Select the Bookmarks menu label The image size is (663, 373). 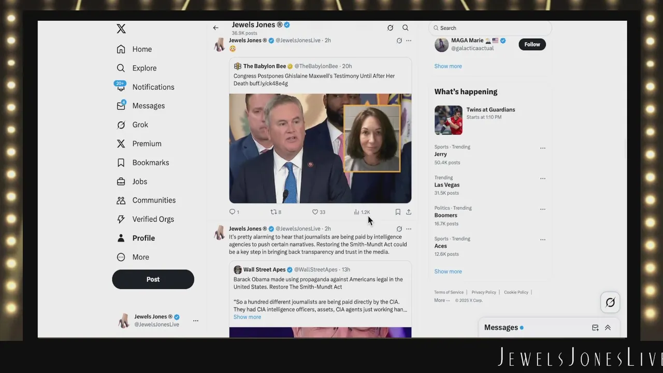coord(151,163)
